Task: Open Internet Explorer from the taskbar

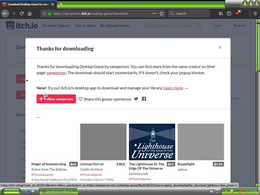Action: [x=28, y=191]
